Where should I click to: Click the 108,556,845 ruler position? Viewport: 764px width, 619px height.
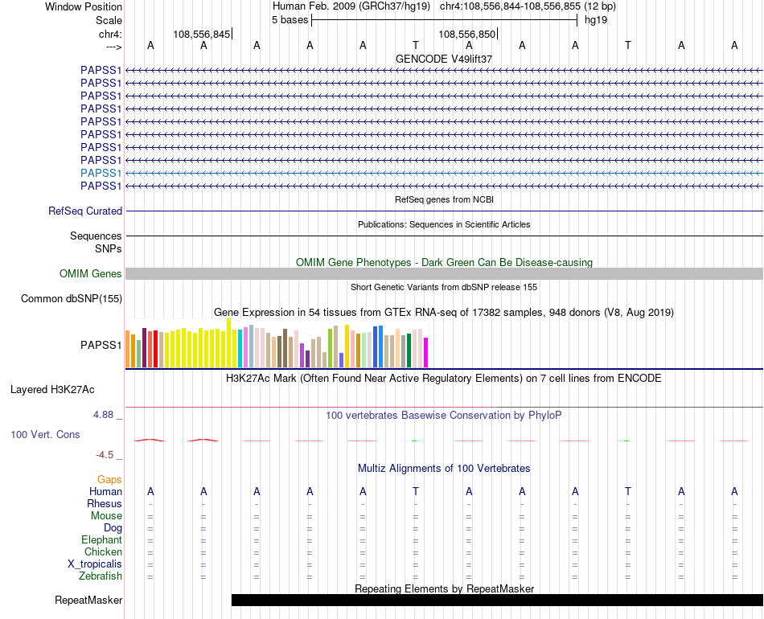coord(202,34)
